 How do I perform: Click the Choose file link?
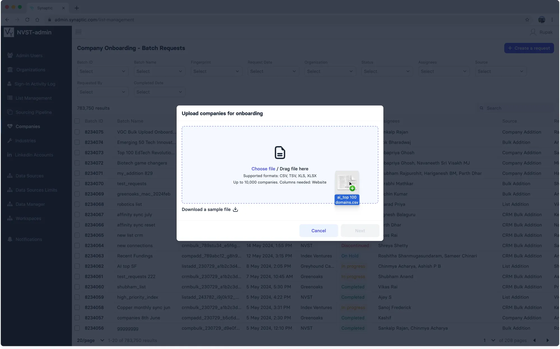[263, 169]
